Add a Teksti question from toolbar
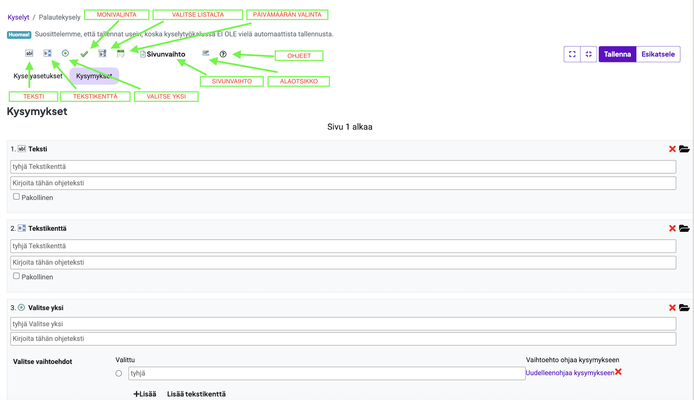The image size is (694, 400). point(29,53)
